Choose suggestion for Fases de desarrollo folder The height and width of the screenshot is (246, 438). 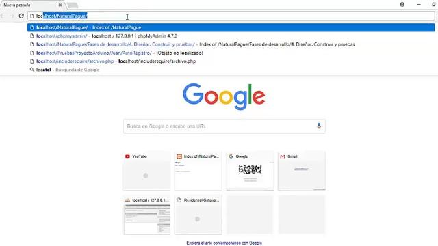coord(231,44)
